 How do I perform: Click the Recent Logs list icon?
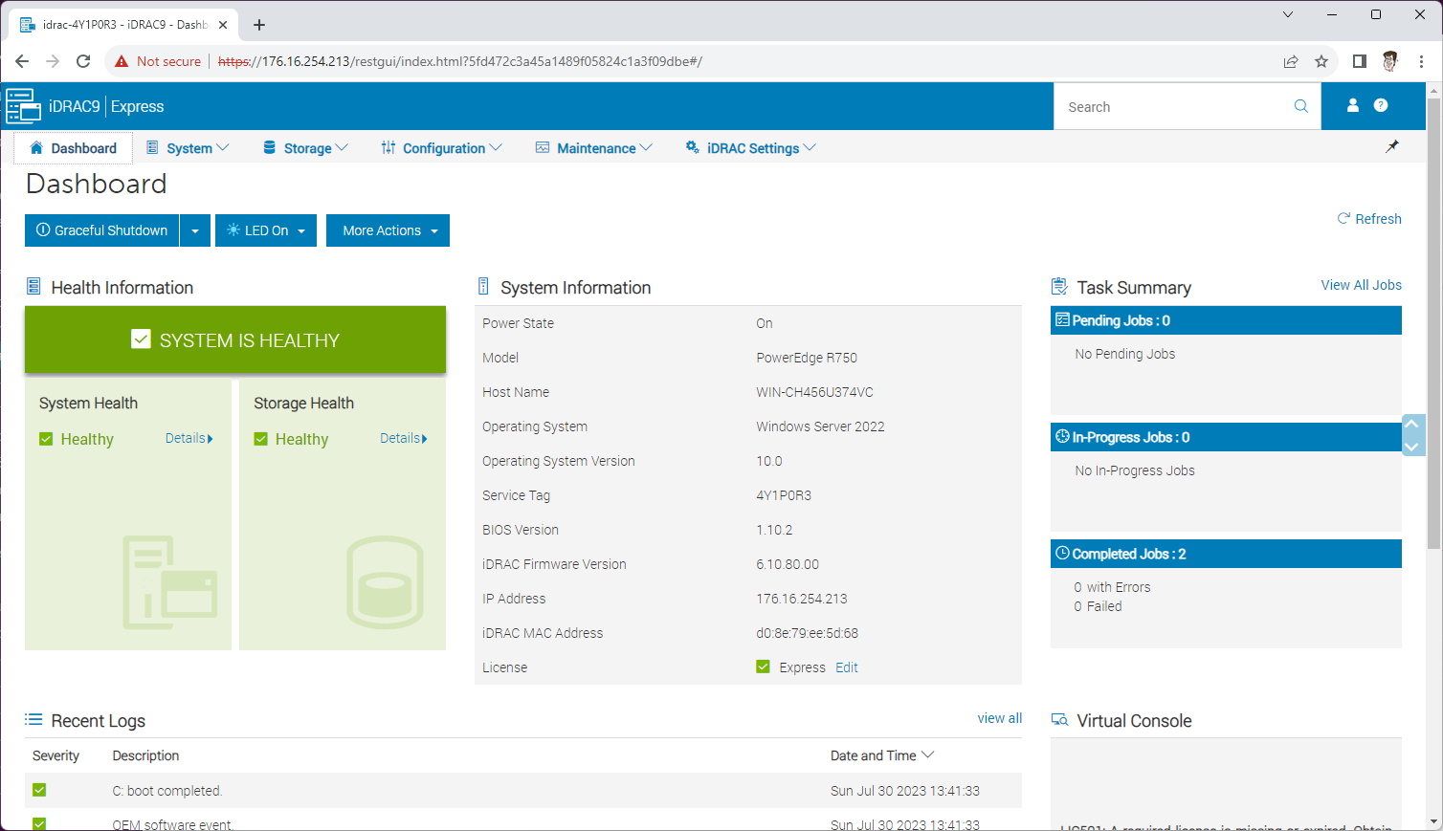click(x=33, y=719)
